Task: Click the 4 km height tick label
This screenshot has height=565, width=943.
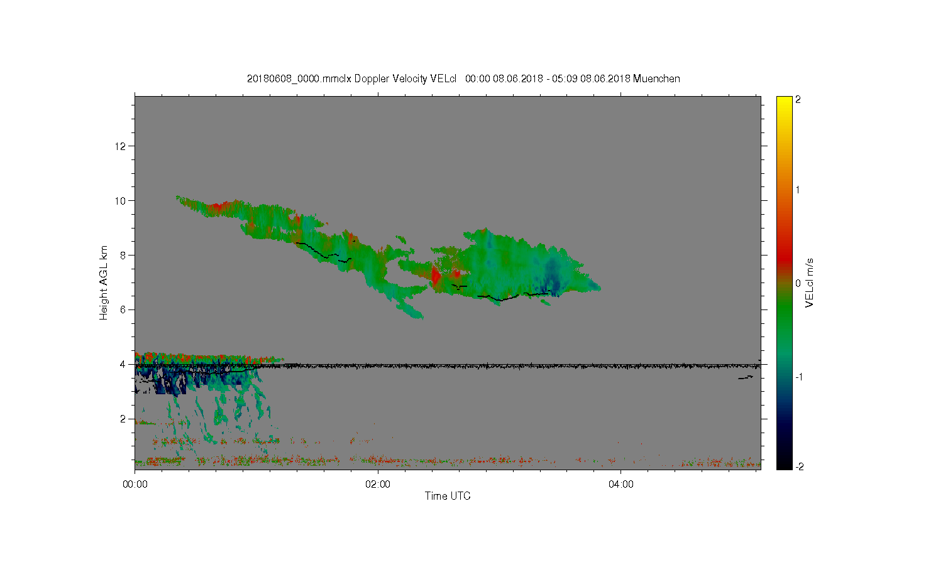Action: click(123, 364)
